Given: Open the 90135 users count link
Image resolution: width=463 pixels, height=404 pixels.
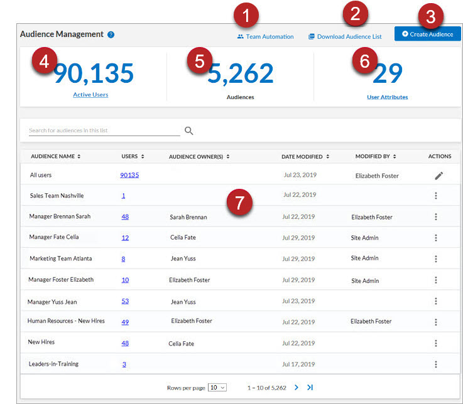Looking at the screenshot, I should pos(129,176).
